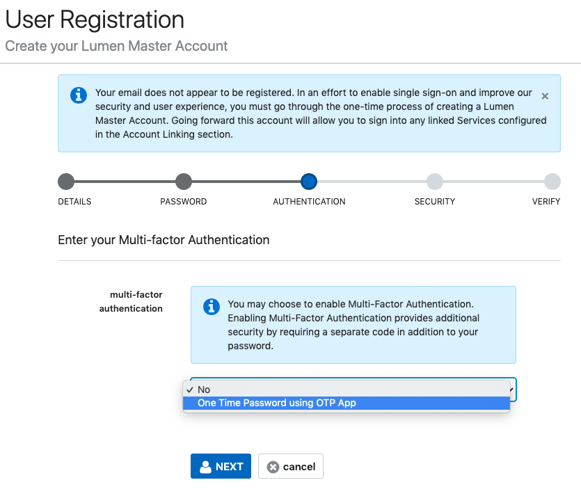This screenshot has width=581, height=496.
Task: Choose One Time Password using OTP App
Action: click(x=347, y=403)
